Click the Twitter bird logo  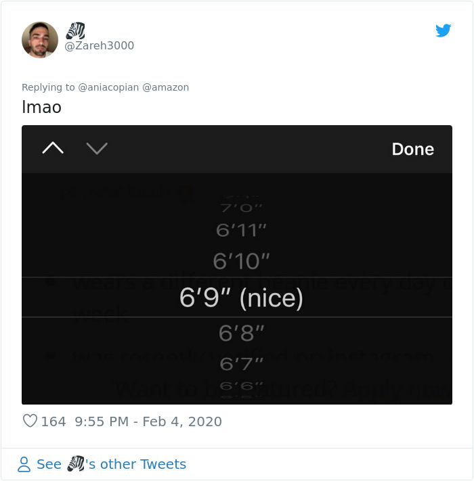click(443, 30)
